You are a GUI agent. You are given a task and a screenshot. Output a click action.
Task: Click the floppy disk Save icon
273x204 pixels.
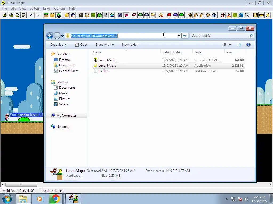point(23,15)
